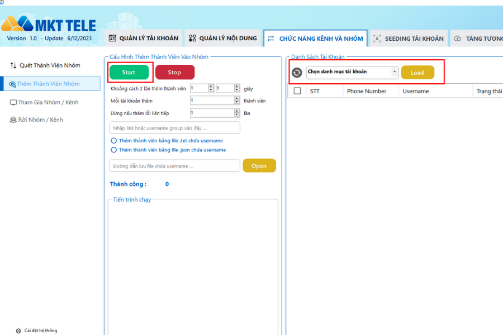Click the Quản Lý Nội Dung tab icon
The width and height of the screenshot is (503, 335).
[192, 39]
